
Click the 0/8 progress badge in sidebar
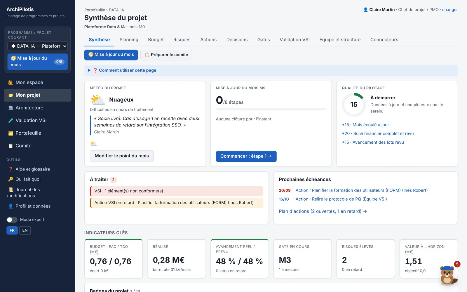59,62
